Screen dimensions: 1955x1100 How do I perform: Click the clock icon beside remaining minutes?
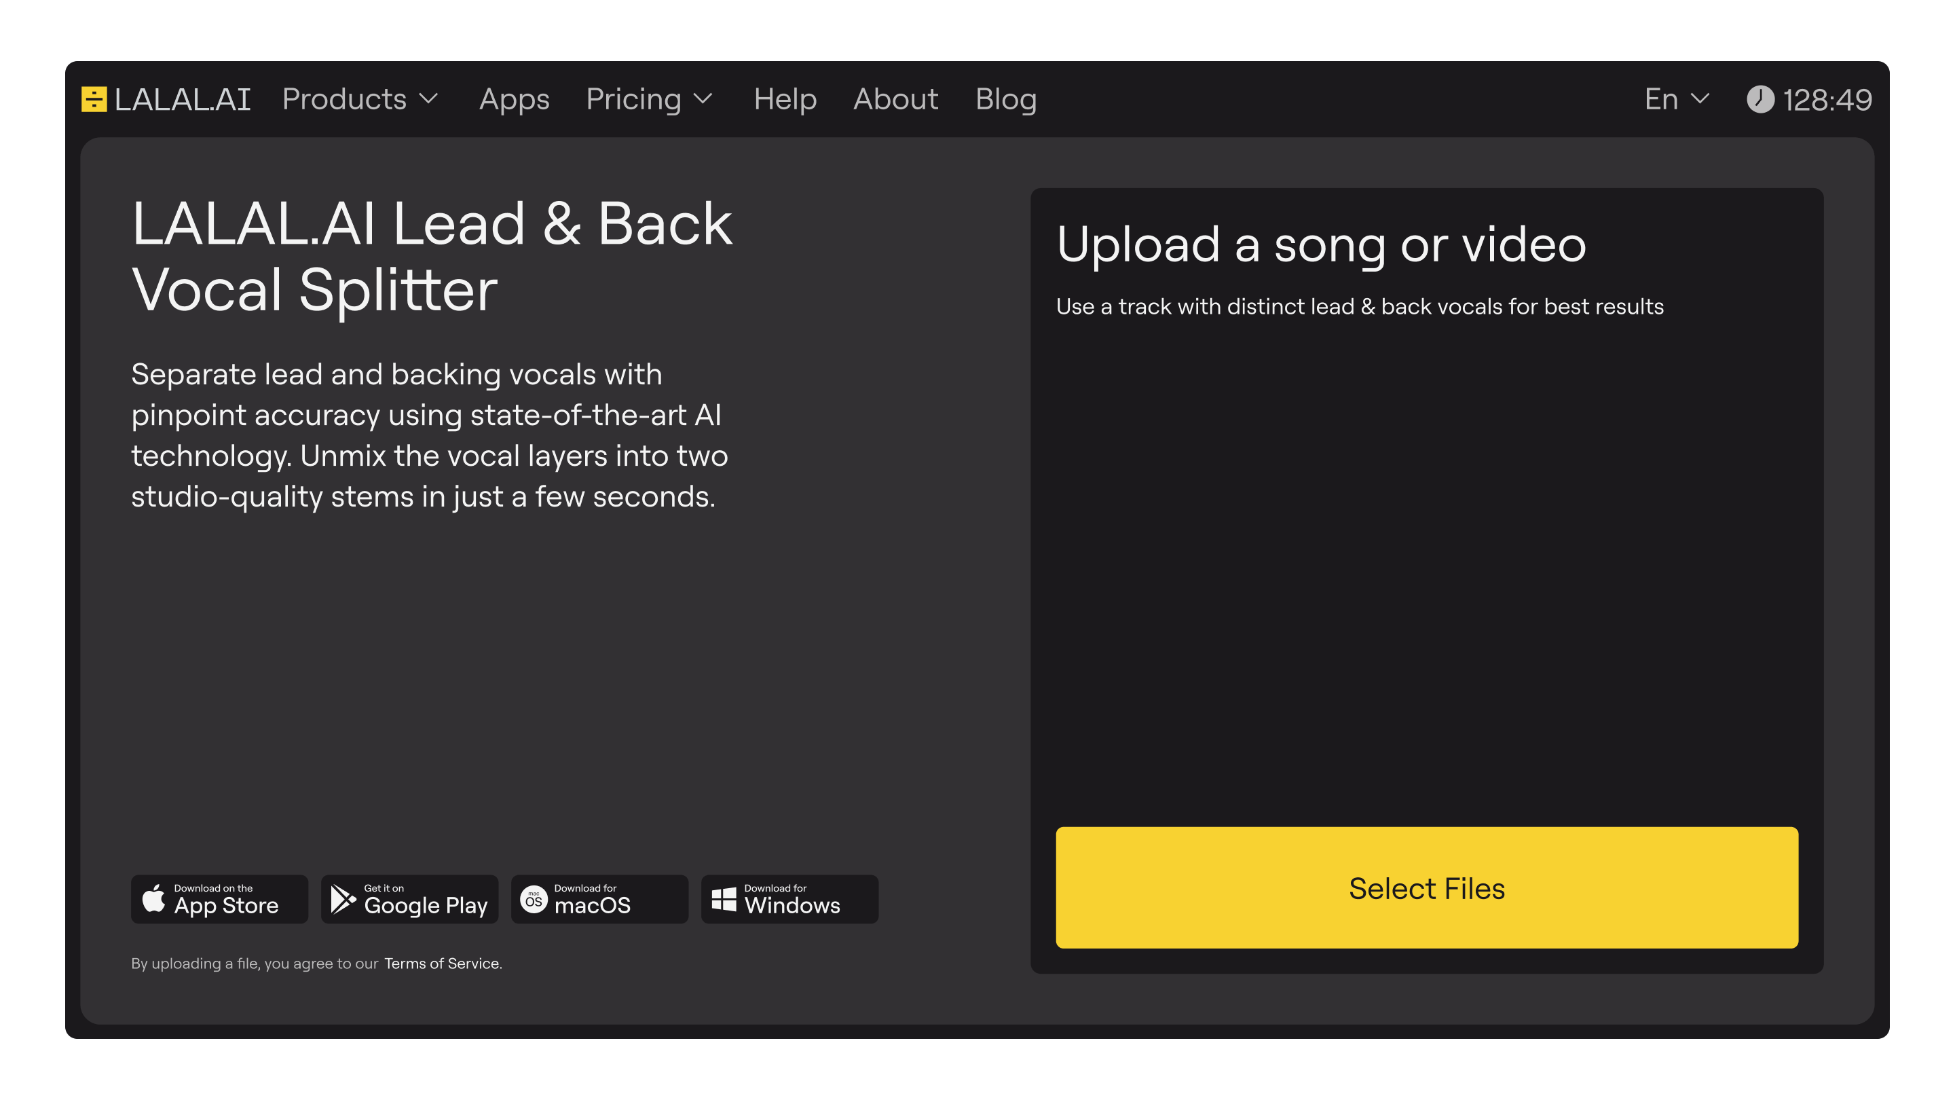tap(1760, 99)
